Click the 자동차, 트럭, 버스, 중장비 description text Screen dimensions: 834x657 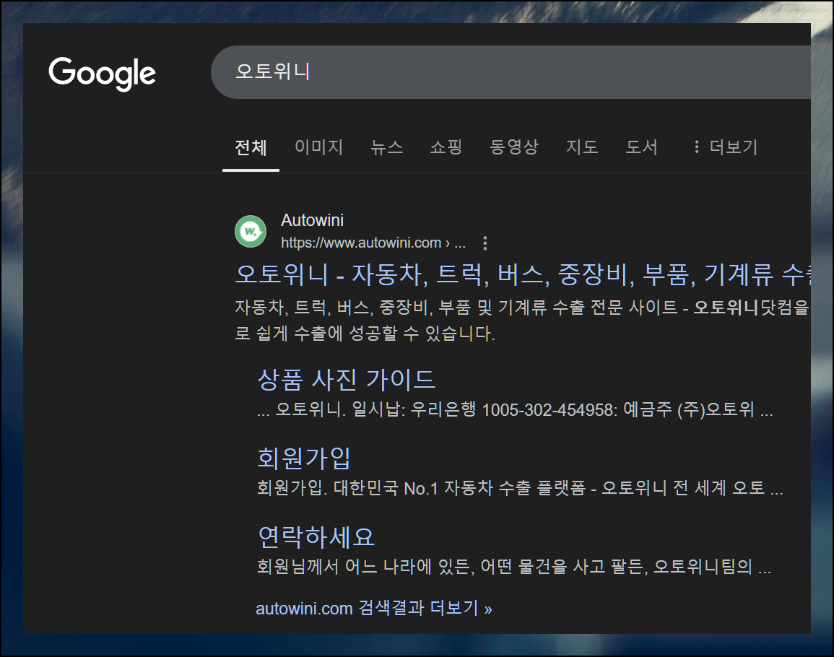pyautogui.click(x=522, y=321)
